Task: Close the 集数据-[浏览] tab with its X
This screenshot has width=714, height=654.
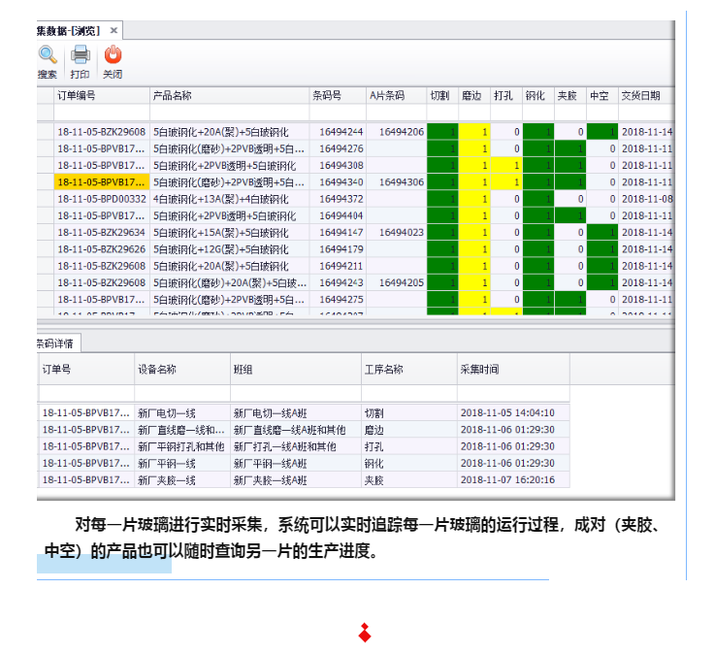Action: tap(114, 30)
